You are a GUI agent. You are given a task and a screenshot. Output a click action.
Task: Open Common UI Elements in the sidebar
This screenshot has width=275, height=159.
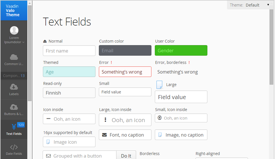tap(14, 60)
